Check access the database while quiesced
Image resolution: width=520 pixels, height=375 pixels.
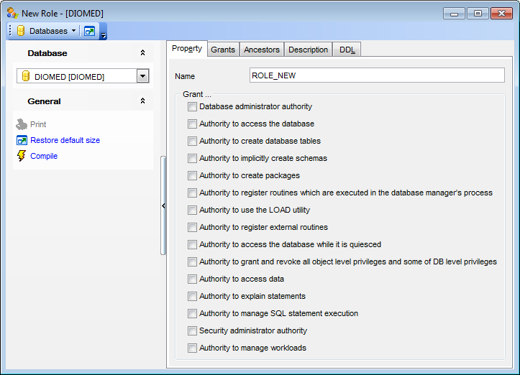coord(192,244)
